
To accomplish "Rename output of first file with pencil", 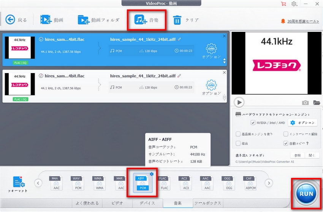I will tap(179, 39).
